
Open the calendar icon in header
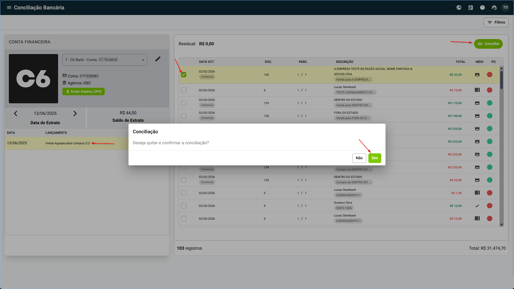click(471, 7)
